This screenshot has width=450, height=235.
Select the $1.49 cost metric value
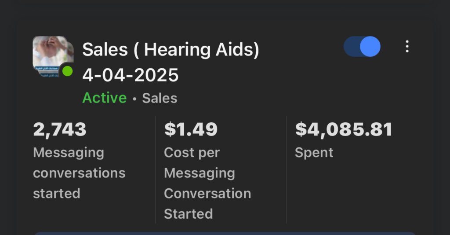tap(191, 130)
